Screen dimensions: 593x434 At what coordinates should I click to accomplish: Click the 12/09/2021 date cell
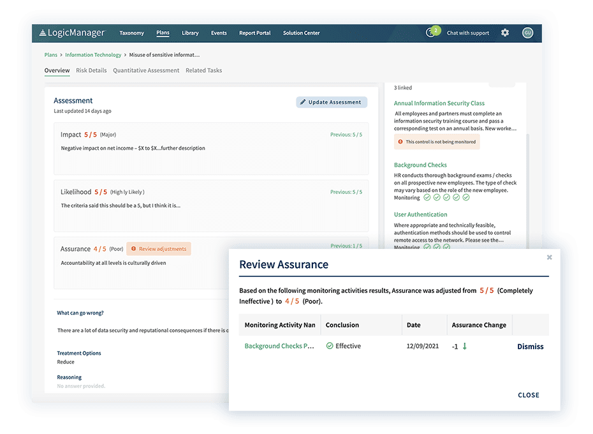click(x=423, y=346)
